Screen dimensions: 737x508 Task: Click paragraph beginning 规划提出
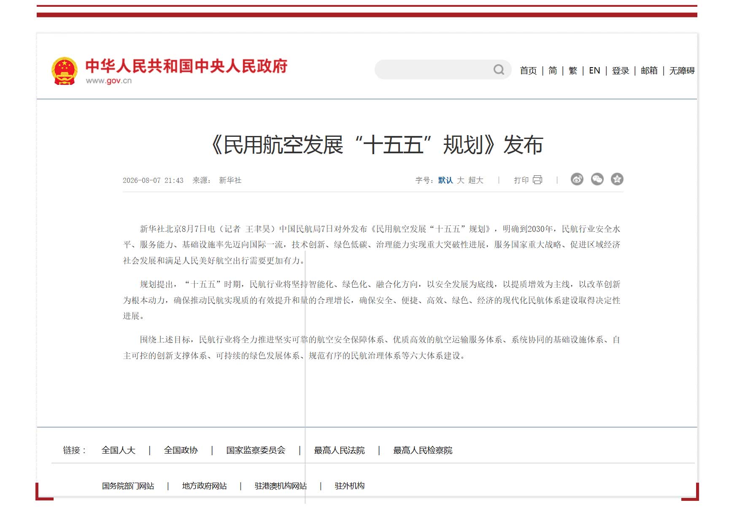(x=372, y=300)
